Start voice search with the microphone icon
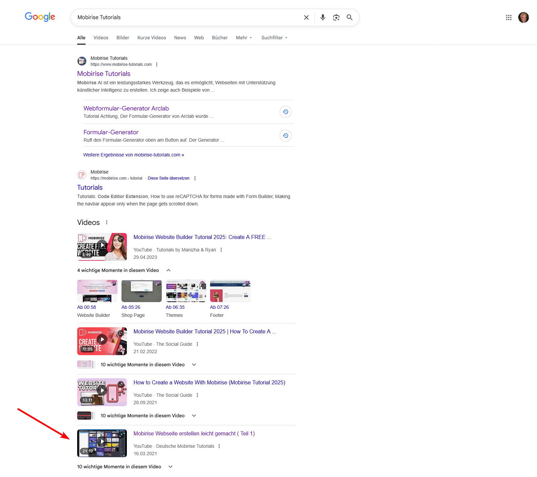This screenshot has height=477, width=537. [323, 17]
